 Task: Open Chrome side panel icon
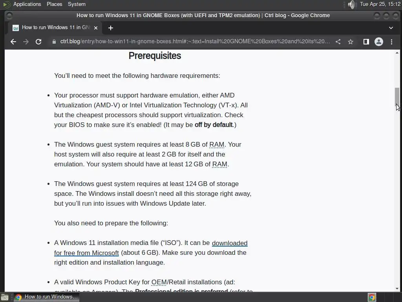[366, 42]
